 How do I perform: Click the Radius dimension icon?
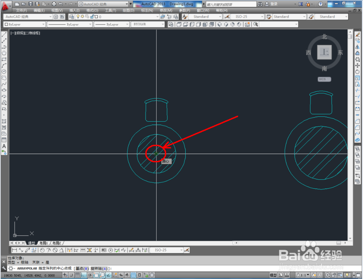pos(42,250)
